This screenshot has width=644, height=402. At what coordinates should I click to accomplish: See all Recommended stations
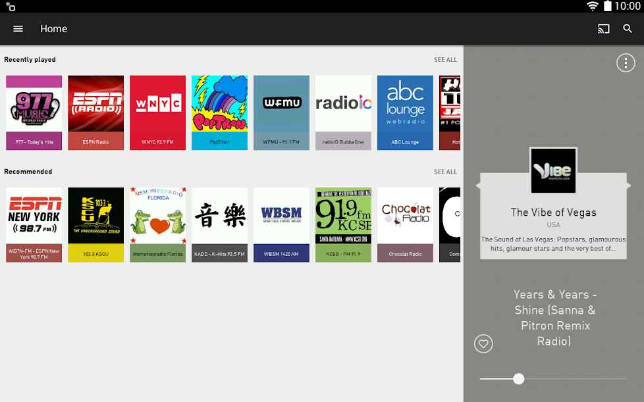pyautogui.click(x=445, y=172)
